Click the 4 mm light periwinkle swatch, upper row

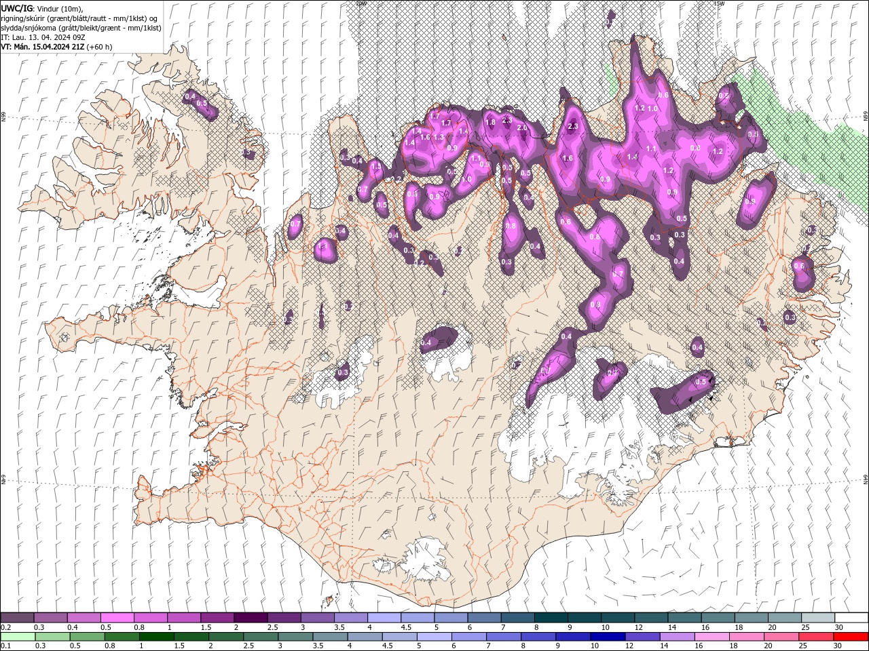(x=384, y=618)
